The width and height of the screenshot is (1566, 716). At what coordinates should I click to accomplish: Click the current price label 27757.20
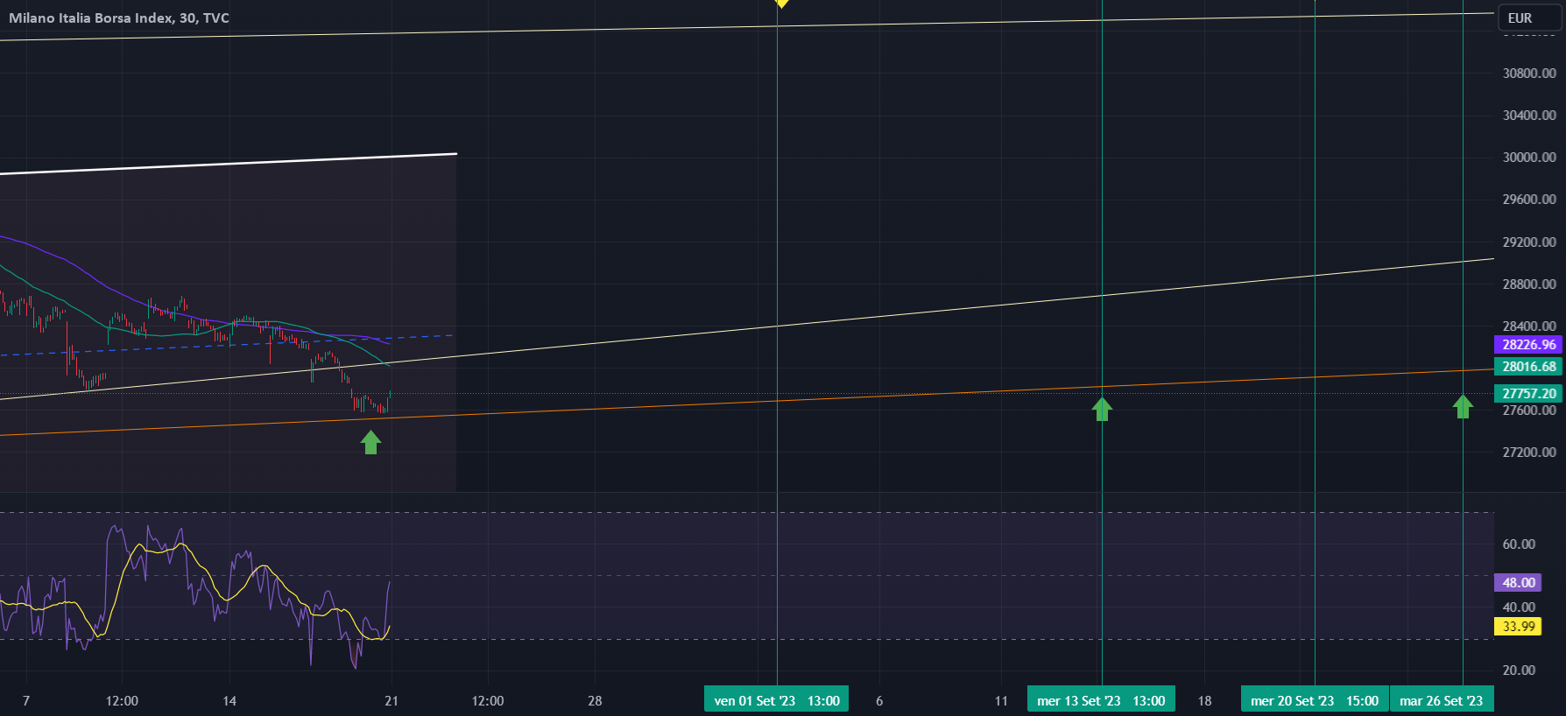[x=1528, y=394]
